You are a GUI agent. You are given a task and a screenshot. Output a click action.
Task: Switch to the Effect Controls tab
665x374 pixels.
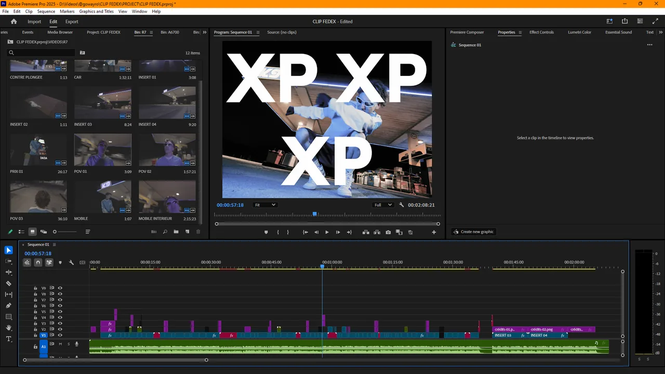click(x=541, y=32)
